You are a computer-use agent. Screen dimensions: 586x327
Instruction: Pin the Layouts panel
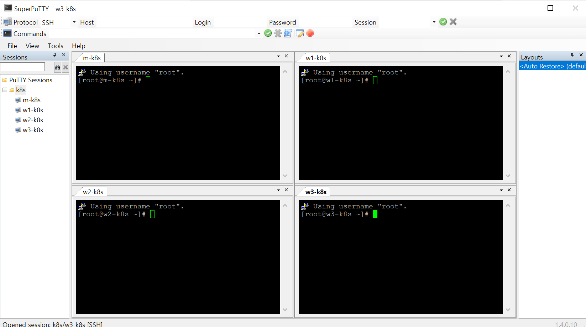click(572, 55)
